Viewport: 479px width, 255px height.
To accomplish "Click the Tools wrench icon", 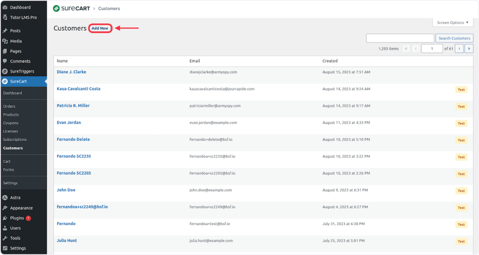I will point(5,238).
